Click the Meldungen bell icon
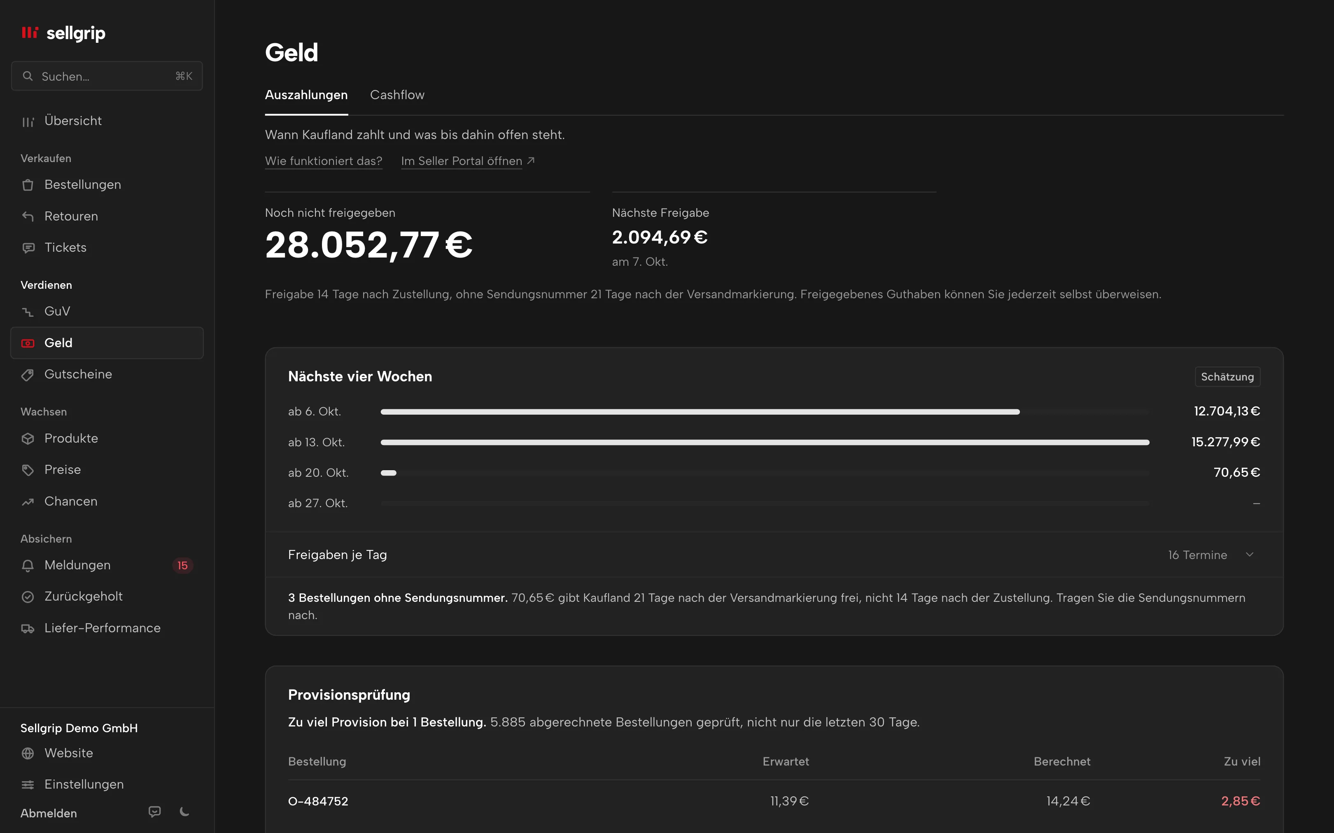 [x=28, y=565]
